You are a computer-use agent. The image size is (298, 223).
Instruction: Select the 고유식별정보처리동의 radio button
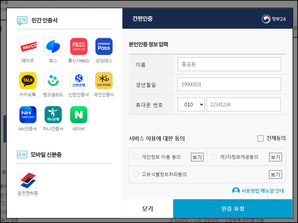click(136, 174)
